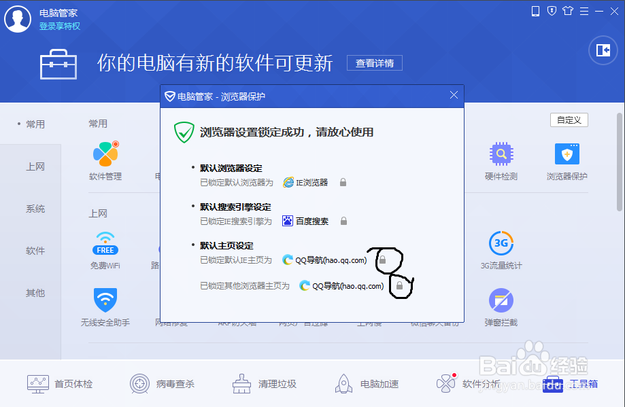The height and width of the screenshot is (407, 625).
Task: Open the mobile phone icon in title bar
Action: [x=535, y=11]
